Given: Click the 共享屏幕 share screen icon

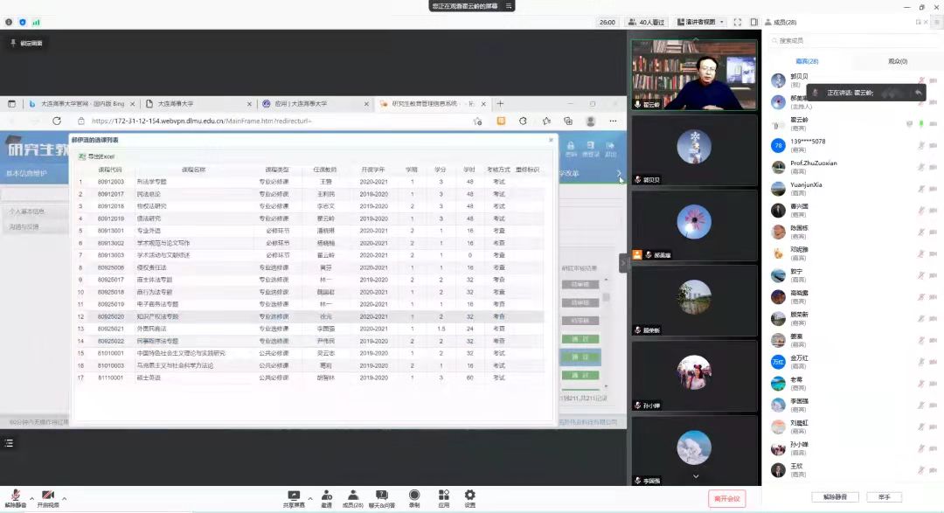Looking at the screenshot, I should (294, 496).
